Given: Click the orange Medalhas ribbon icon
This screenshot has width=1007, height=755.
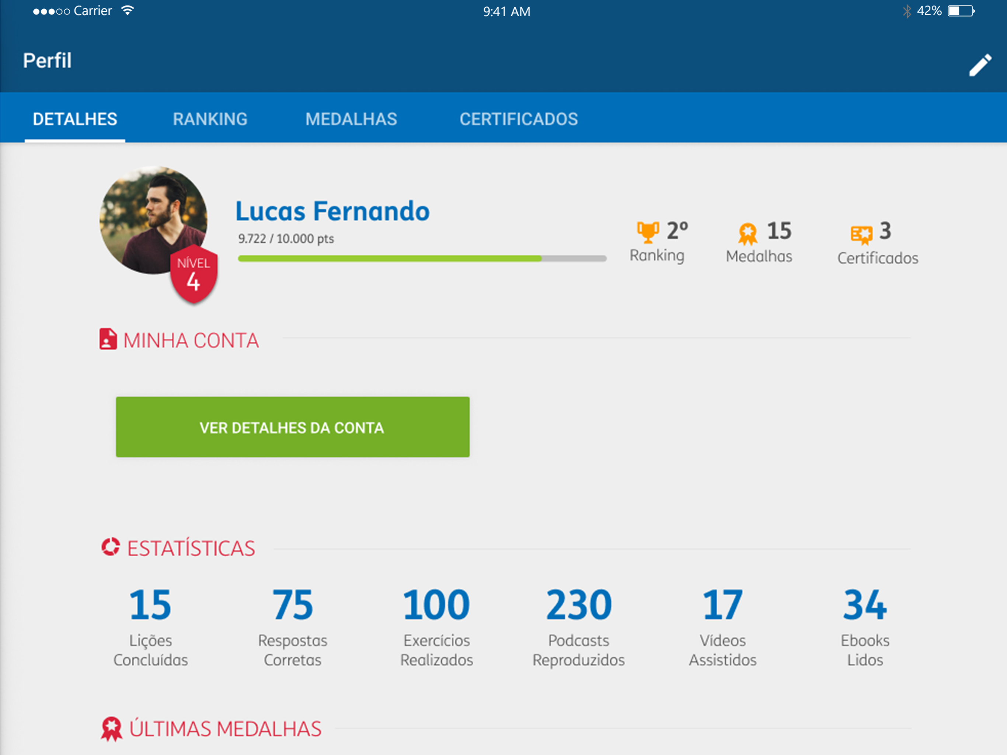Looking at the screenshot, I should pyautogui.click(x=748, y=234).
